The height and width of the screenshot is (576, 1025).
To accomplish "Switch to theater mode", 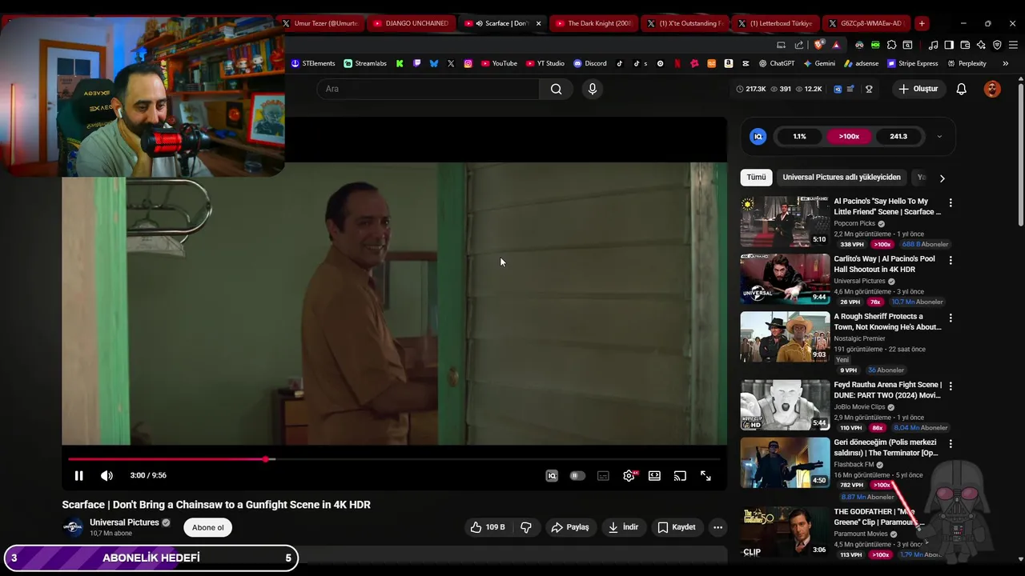I will [654, 476].
